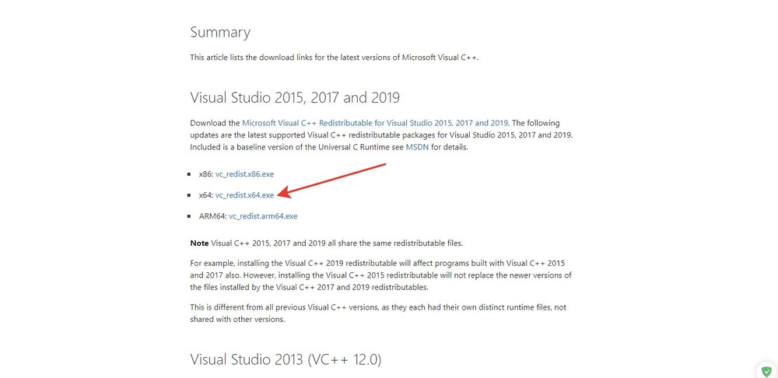Image resolution: width=778 pixels, height=378 pixels.
Task: Click the Visual Studio 2015, 2017 and 2019 heading
Action: pyautogui.click(x=295, y=98)
